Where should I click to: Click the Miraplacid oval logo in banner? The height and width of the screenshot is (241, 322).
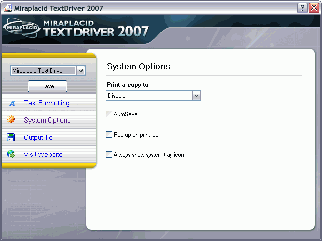click(21, 28)
